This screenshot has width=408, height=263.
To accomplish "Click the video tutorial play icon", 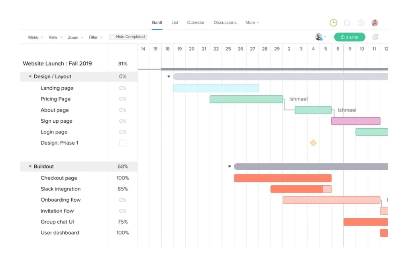I will pos(375,37).
